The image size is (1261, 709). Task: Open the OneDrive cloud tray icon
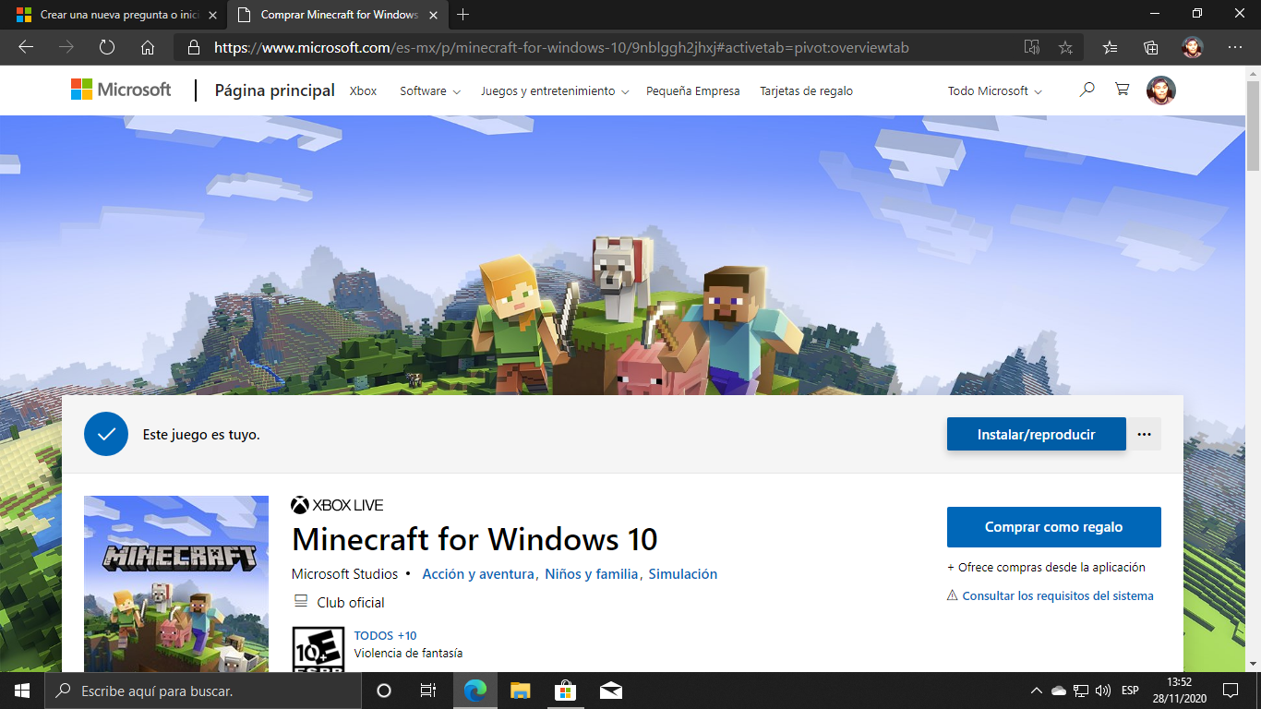pyautogui.click(x=1059, y=691)
